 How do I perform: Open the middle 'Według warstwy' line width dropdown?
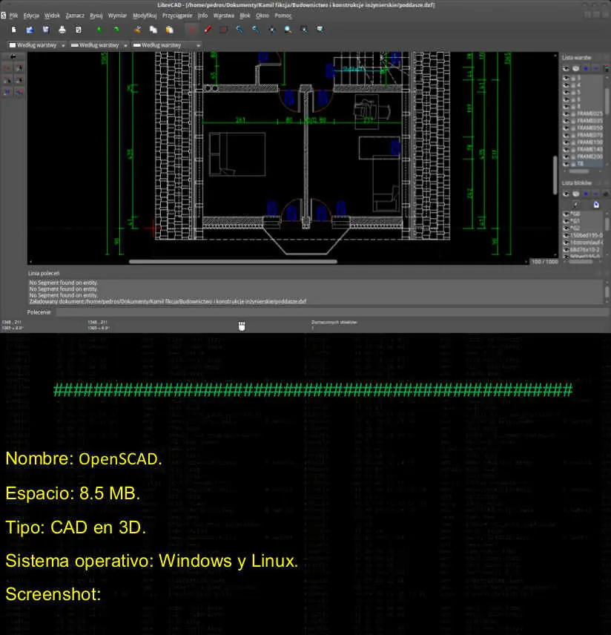pos(99,45)
